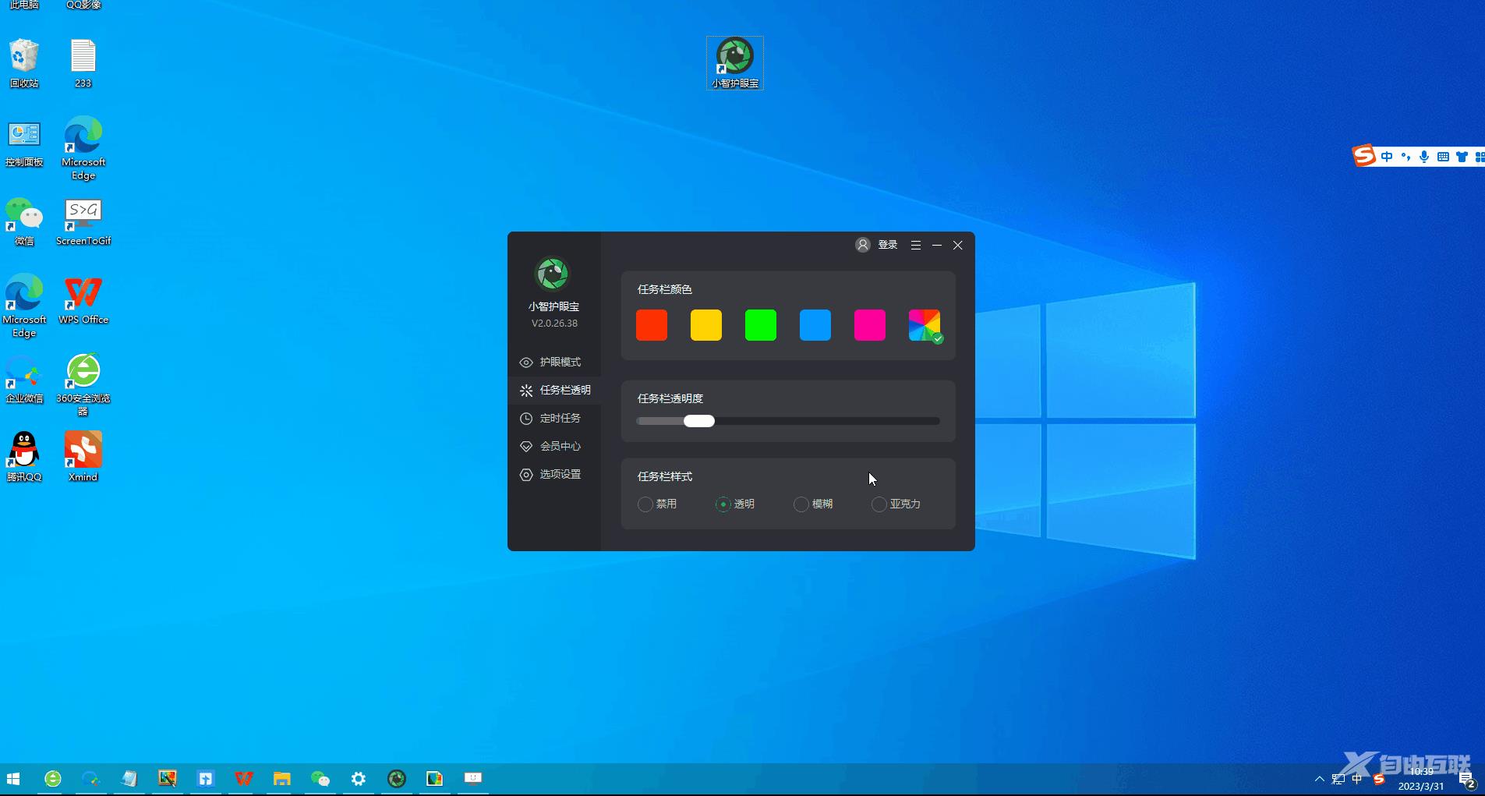Click the 小智护眼宝 logo in the sidebar
1485x796 pixels.
tap(553, 274)
